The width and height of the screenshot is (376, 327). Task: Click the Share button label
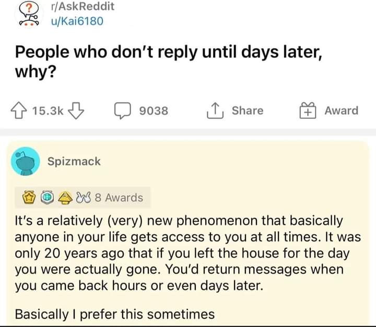[248, 111]
